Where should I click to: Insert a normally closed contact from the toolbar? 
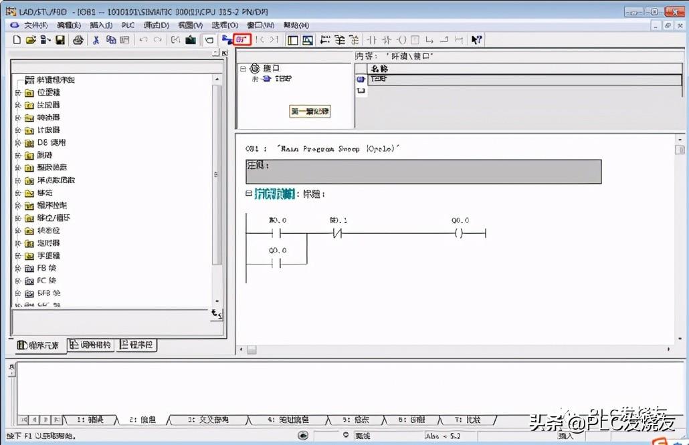click(387, 40)
